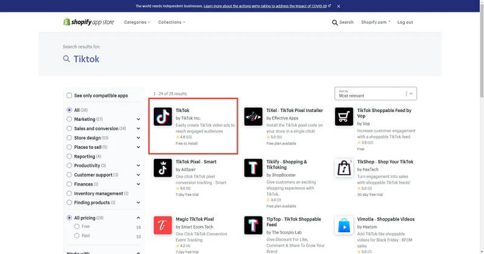Click the Log out link
This screenshot has height=254, width=484.
pos(405,22)
